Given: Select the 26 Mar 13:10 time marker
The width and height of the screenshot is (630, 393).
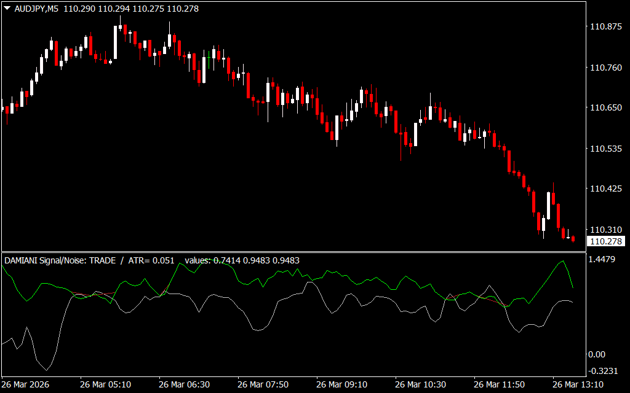Looking at the screenshot, I should (x=578, y=384).
